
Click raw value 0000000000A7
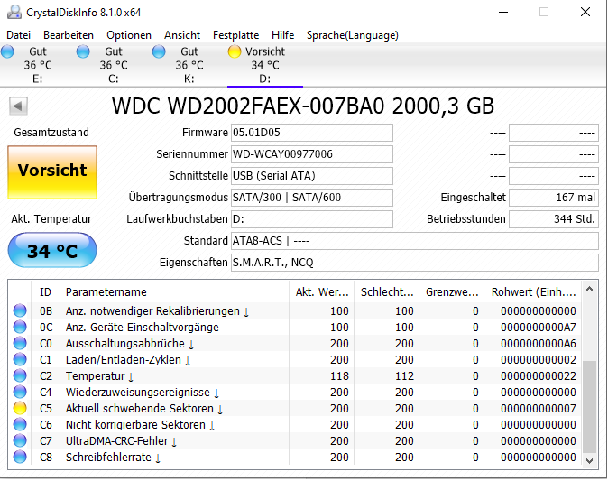click(539, 327)
